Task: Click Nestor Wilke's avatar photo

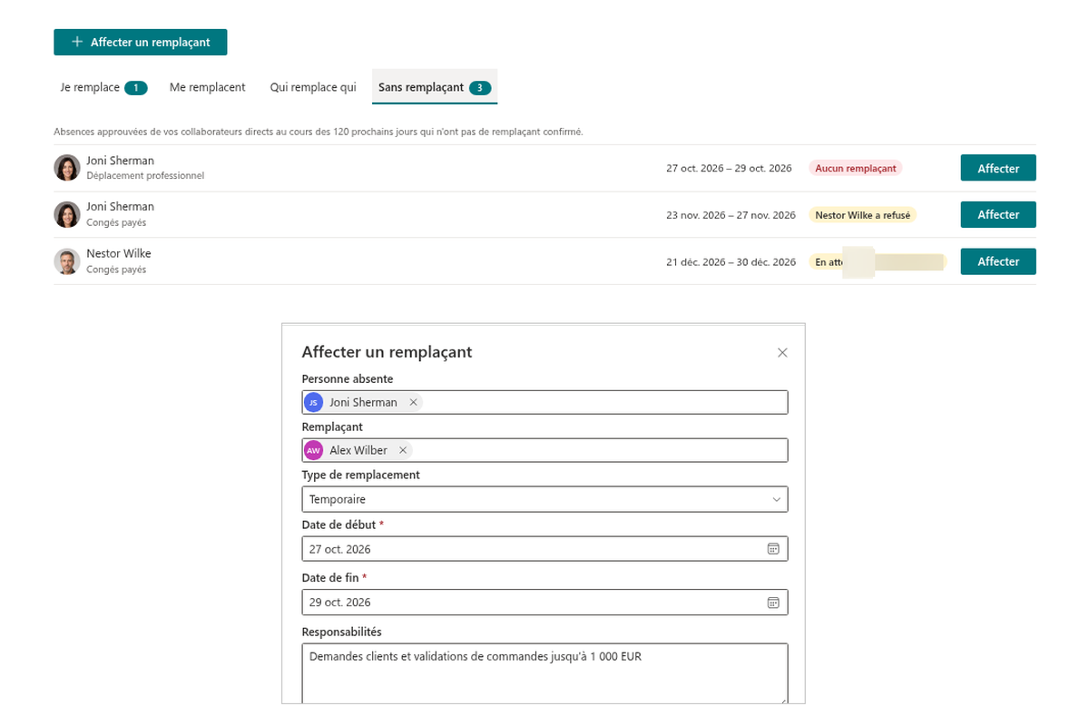Action: pos(67,261)
